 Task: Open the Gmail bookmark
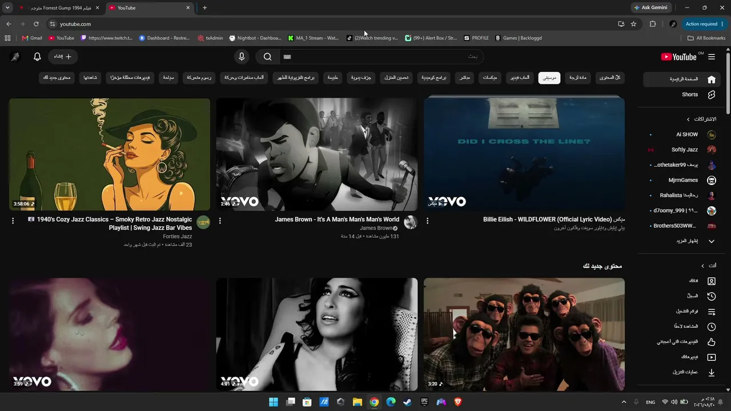[x=32, y=38]
